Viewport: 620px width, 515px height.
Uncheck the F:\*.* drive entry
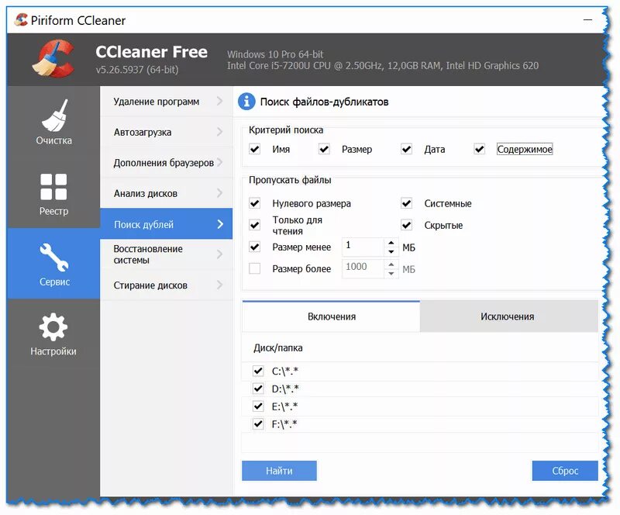click(x=258, y=424)
